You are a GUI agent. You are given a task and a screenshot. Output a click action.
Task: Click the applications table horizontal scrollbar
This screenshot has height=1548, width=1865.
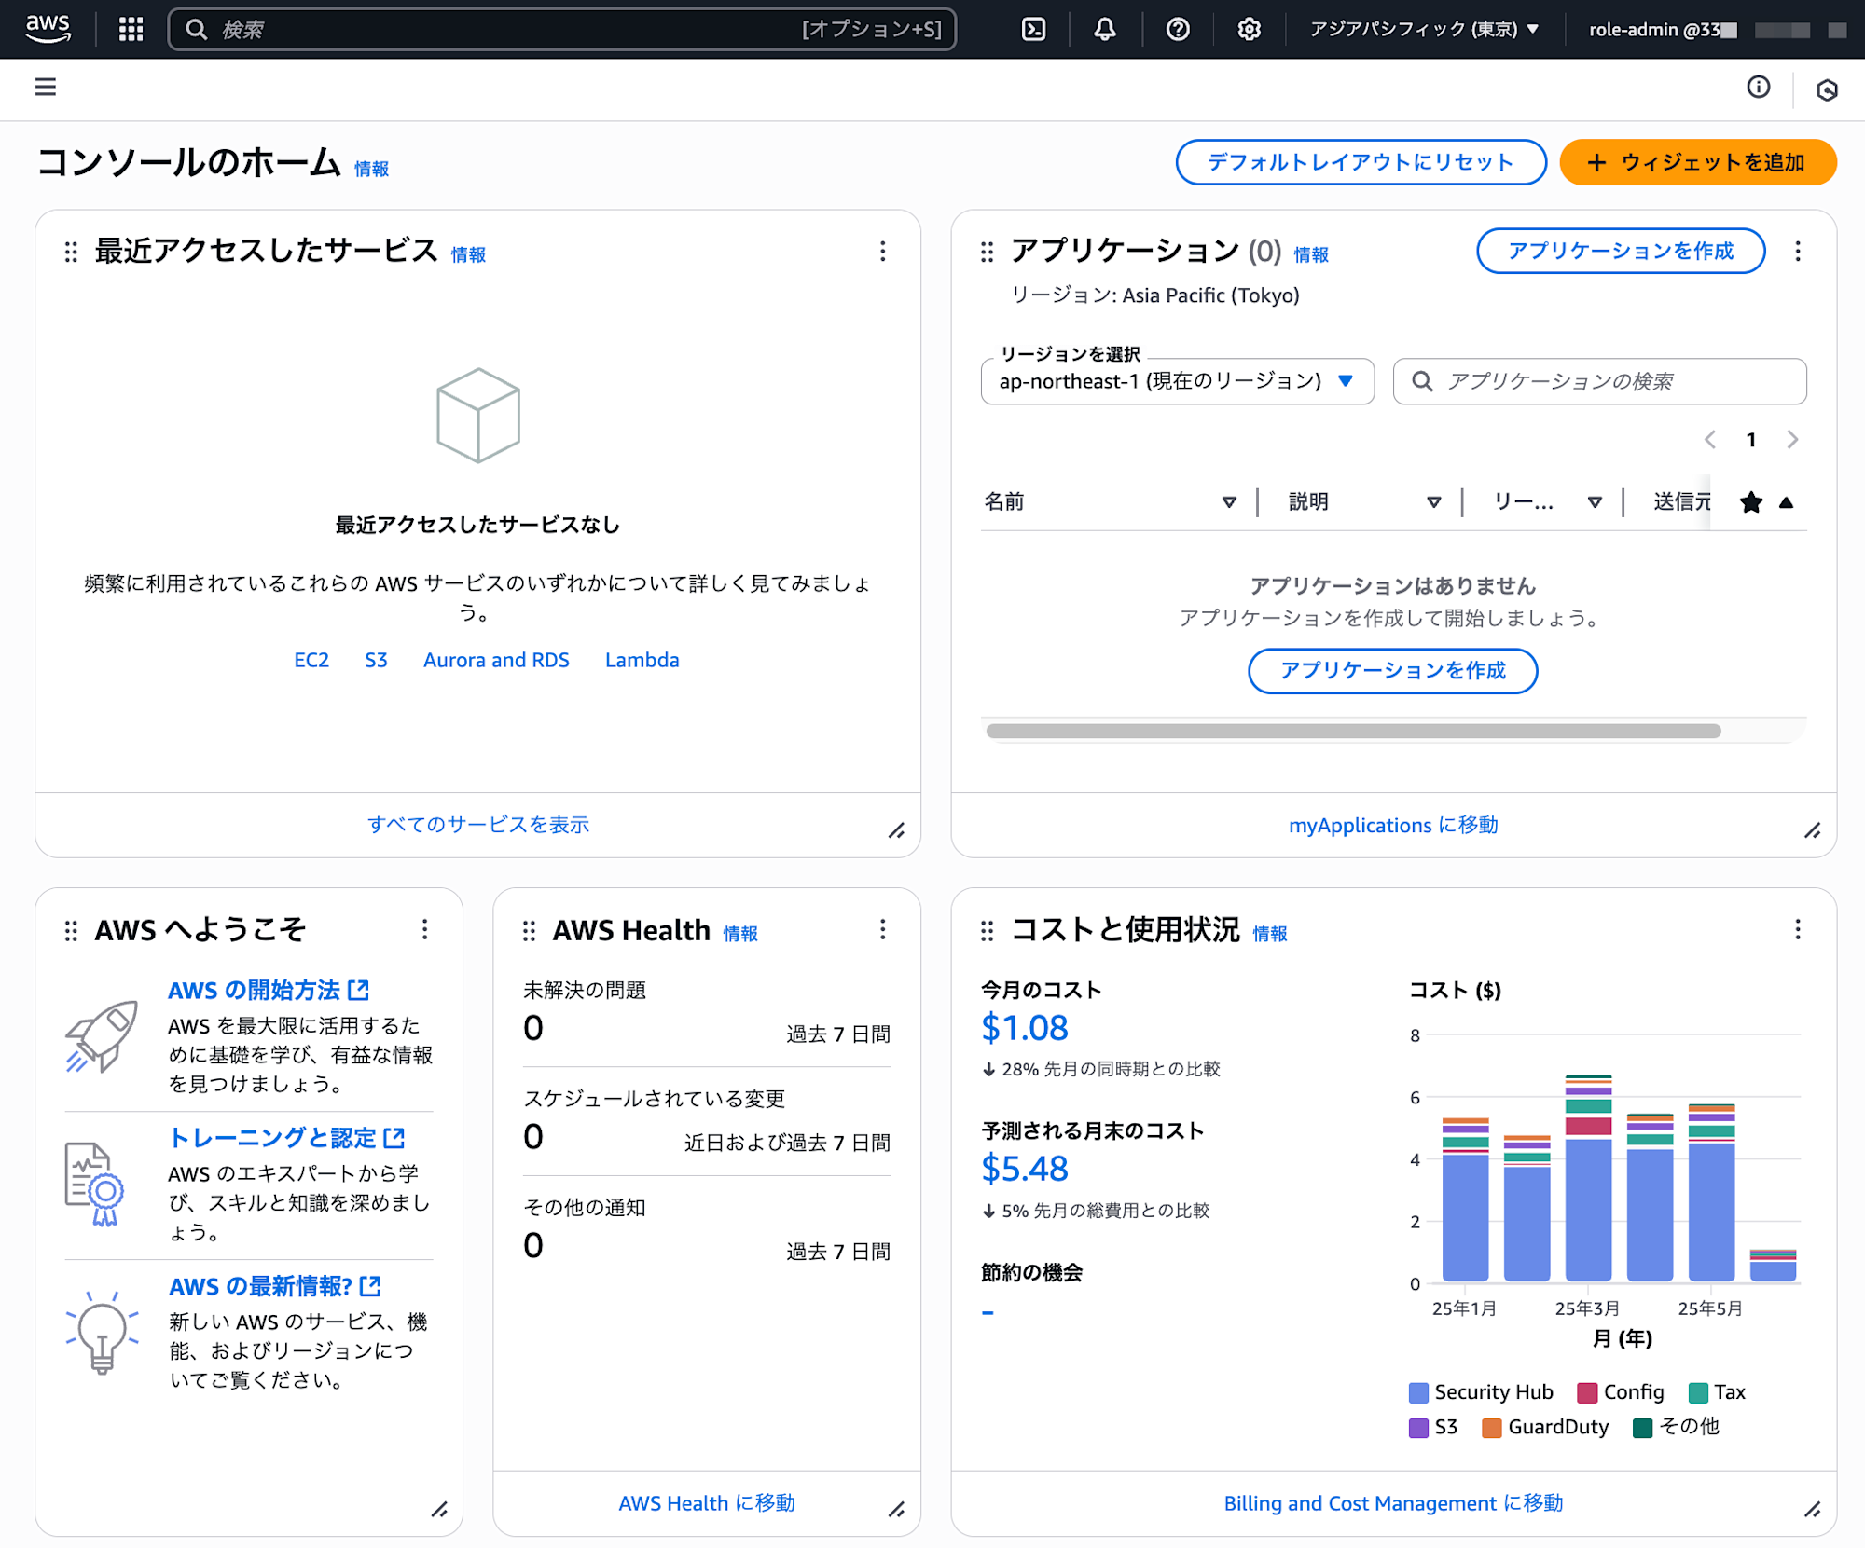[1353, 731]
